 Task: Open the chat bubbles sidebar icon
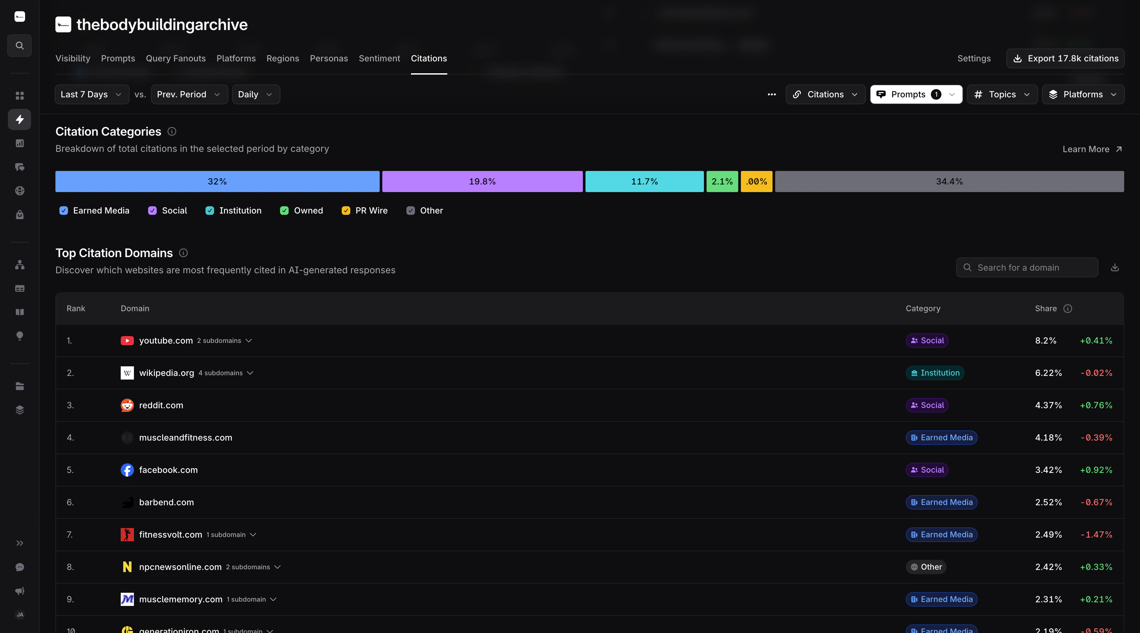[x=19, y=167]
